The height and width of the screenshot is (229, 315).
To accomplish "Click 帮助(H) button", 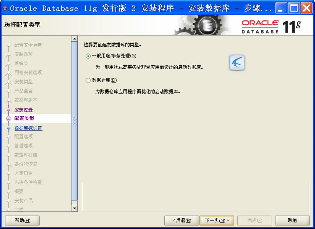I will click(x=23, y=221).
